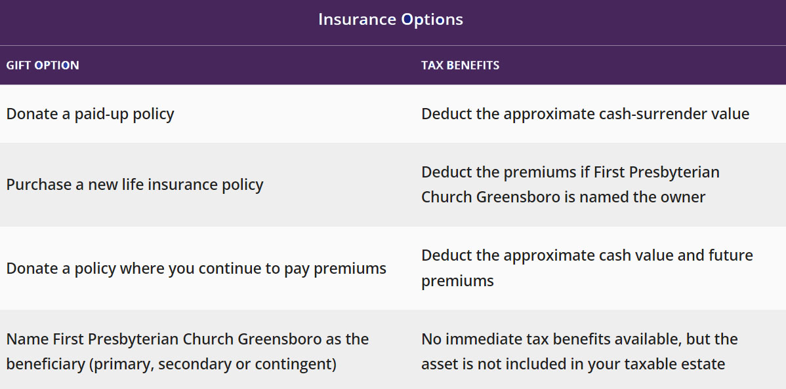Click the GIFT OPTION column header
Screen dimensions: 786x389
pyautogui.click(x=43, y=65)
